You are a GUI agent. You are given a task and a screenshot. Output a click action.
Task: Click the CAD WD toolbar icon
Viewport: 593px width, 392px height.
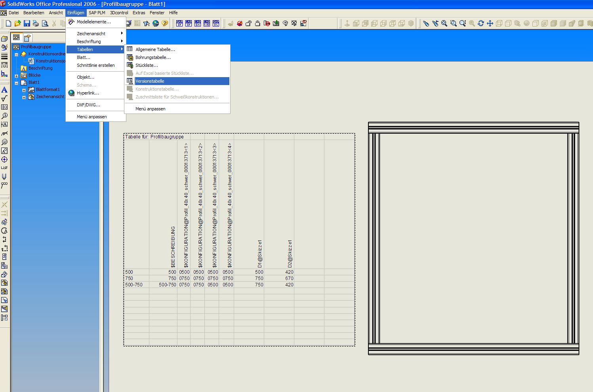[x=207, y=24]
